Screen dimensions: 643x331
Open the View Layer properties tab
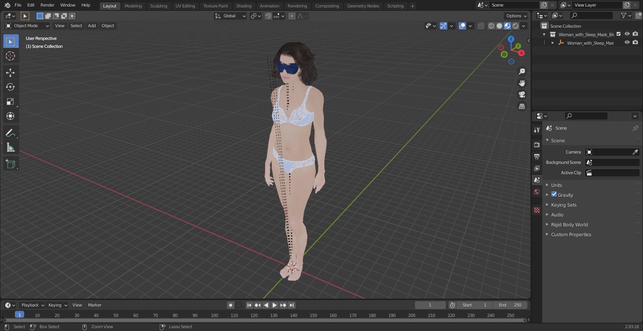pyautogui.click(x=537, y=168)
